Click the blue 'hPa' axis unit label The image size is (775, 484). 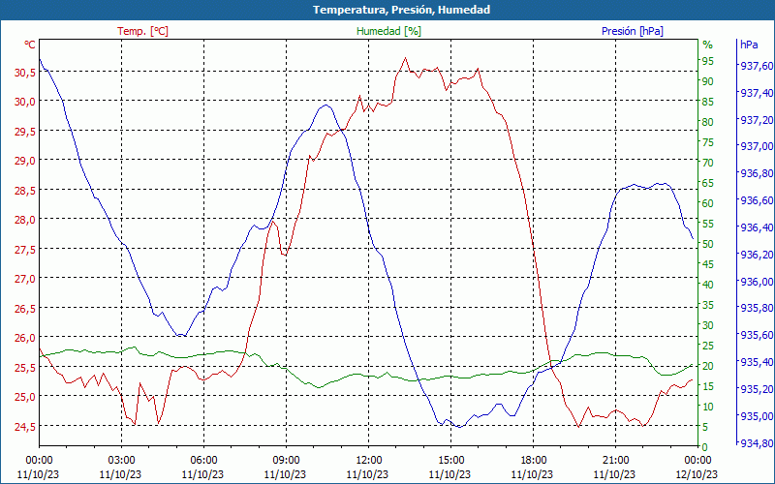pyautogui.click(x=749, y=45)
